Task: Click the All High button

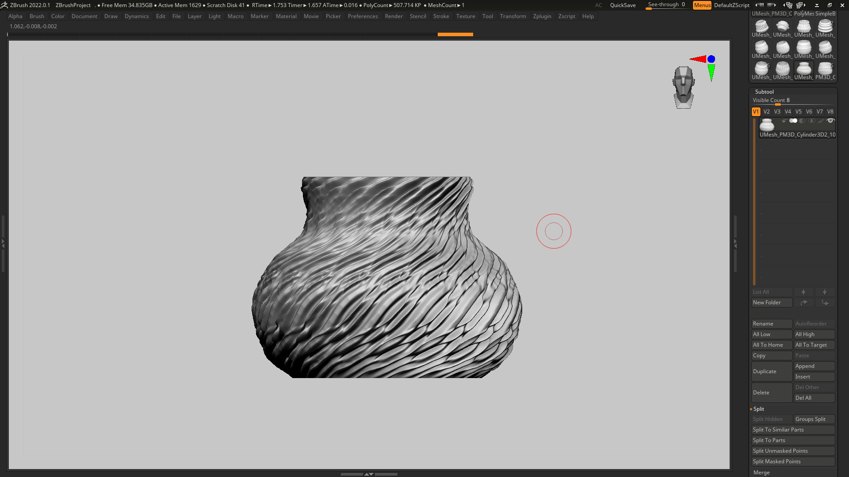Action: point(814,334)
